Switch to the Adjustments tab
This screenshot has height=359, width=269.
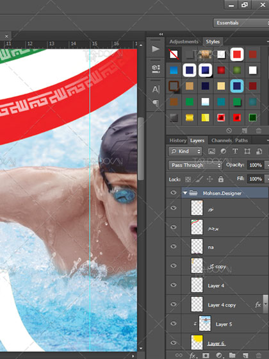(x=184, y=42)
